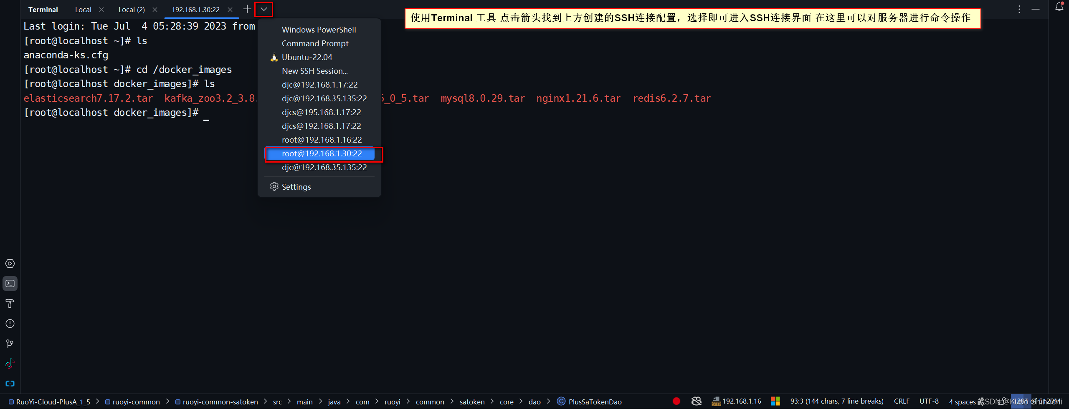The width and height of the screenshot is (1069, 409).
Task: Open the notifications bell icon
Action: (1059, 7)
